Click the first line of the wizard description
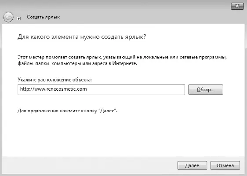The height and width of the screenshot is (176, 247). pyautogui.click(x=122, y=57)
